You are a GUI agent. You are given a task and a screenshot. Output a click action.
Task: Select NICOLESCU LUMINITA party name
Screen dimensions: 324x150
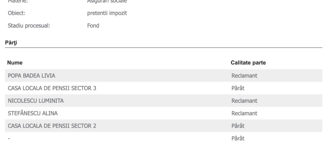(36, 101)
